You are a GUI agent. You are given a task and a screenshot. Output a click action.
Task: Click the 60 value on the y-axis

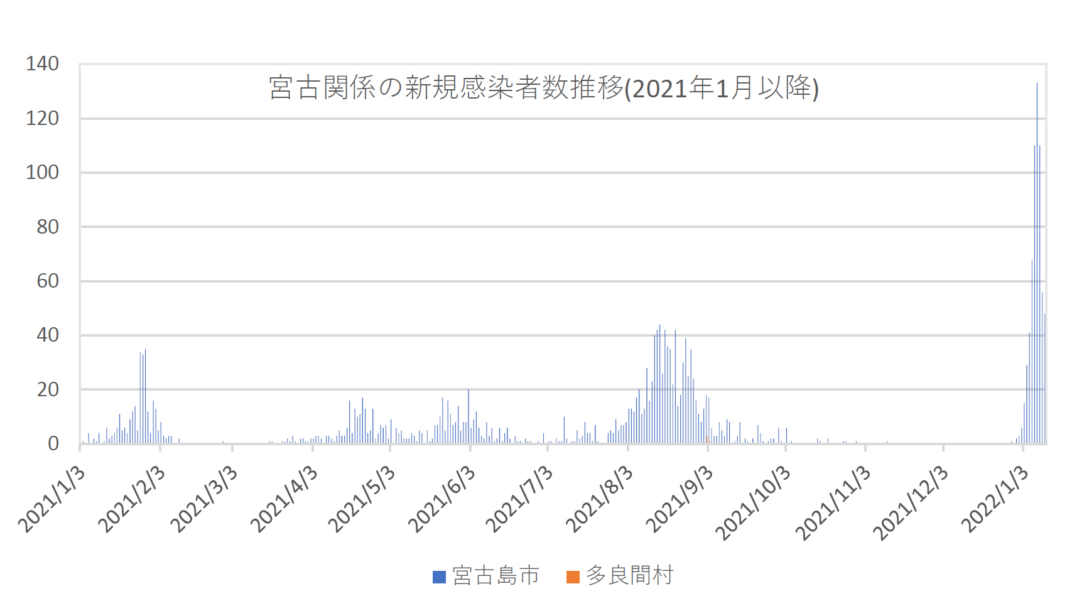pyautogui.click(x=48, y=281)
